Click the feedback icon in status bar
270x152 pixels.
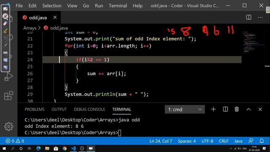coord(251,141)
